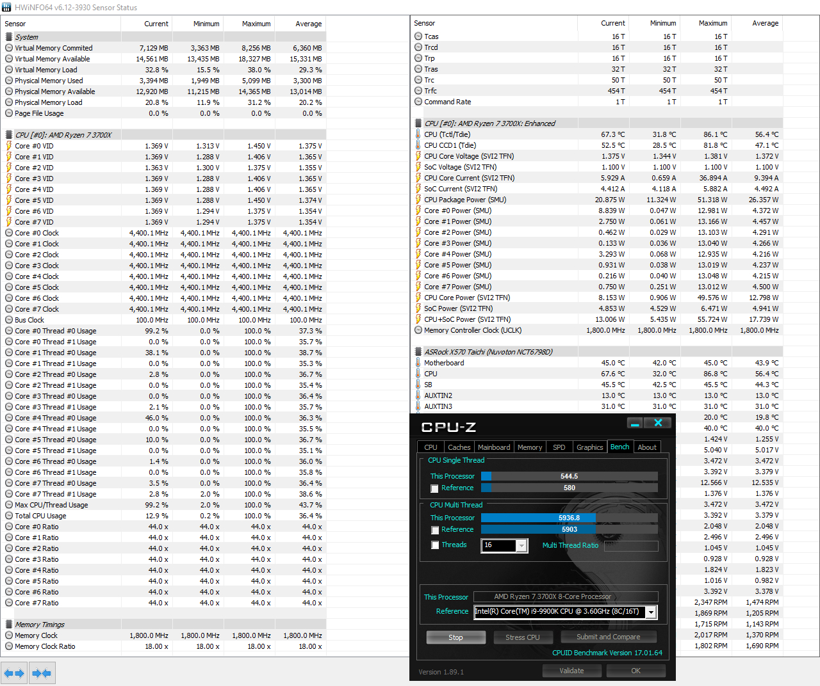Click the Core #7 Ratio sensor icon

click(x=9, y=603)
